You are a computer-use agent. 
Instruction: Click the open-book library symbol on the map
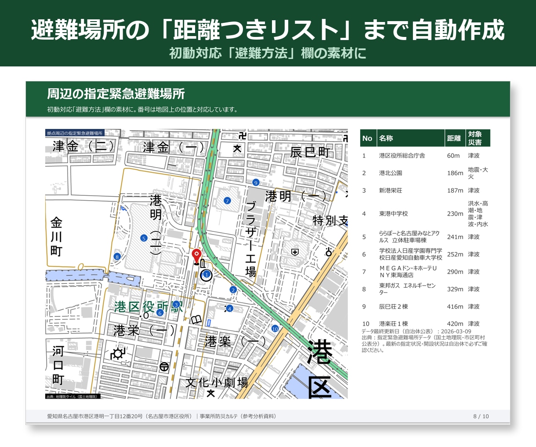196,320
